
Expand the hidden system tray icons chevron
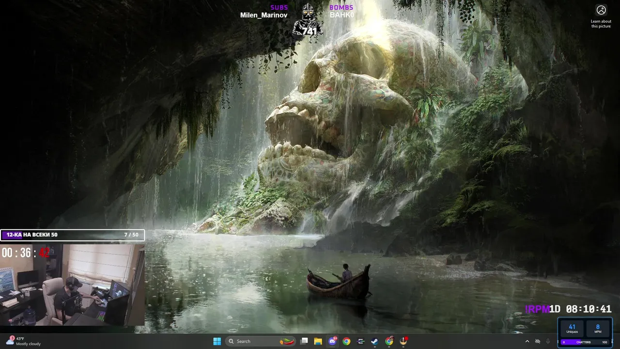click(527, 341)
